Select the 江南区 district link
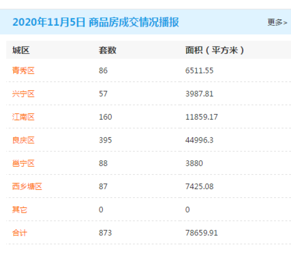This screenshot has height=275, width=291. pyautogui.click(x=23, y=117)
